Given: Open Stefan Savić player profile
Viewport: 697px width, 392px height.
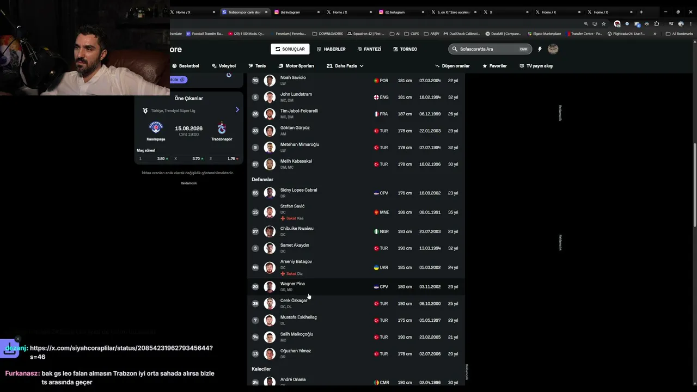Looking at the screenshot, I should tap(356, 212).
